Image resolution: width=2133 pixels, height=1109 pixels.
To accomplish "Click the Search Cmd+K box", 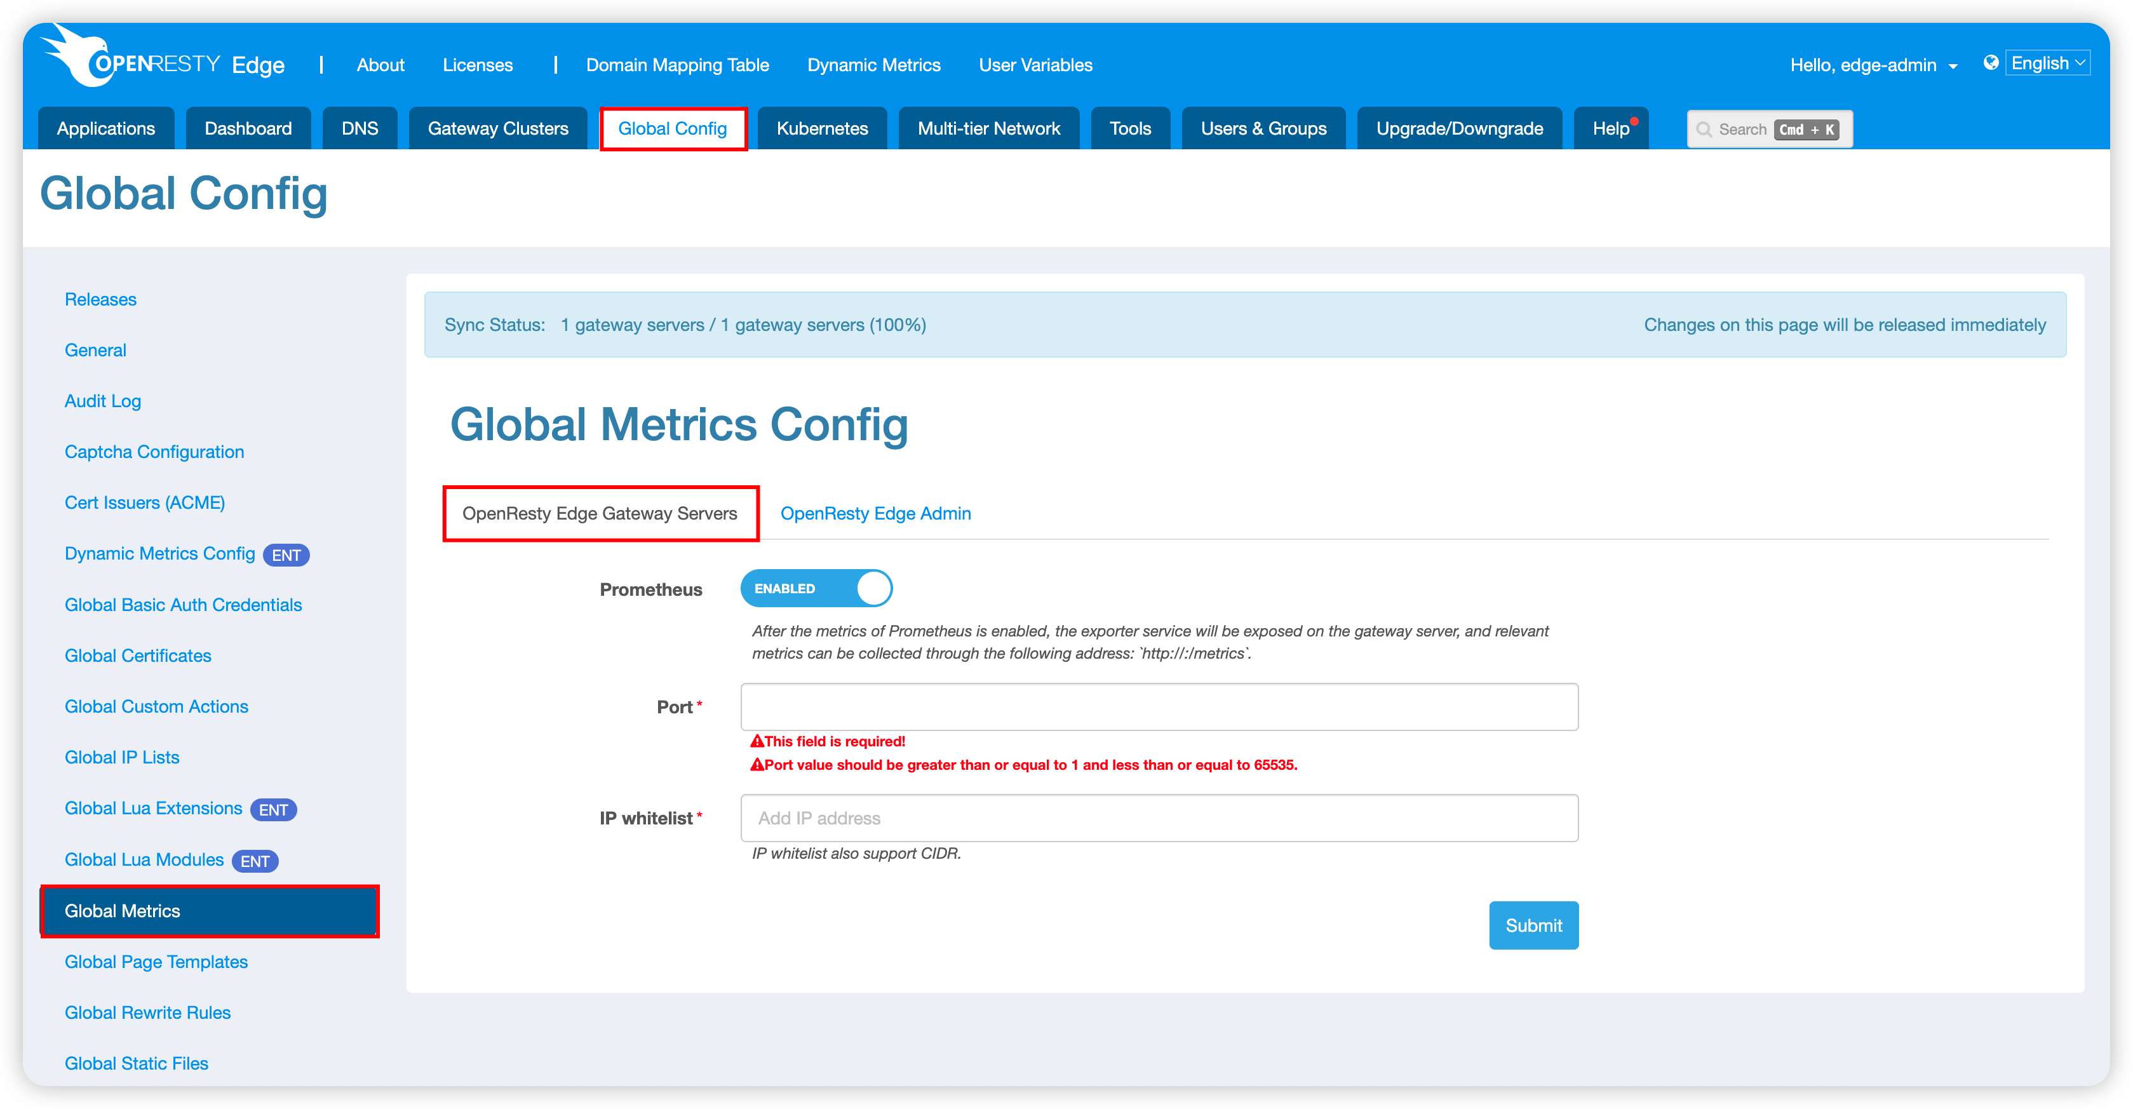I will [1770, 129].
